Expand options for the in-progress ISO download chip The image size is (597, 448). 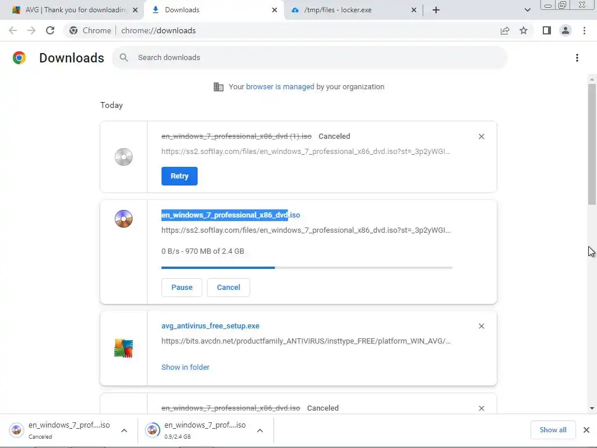click(260, 430)
